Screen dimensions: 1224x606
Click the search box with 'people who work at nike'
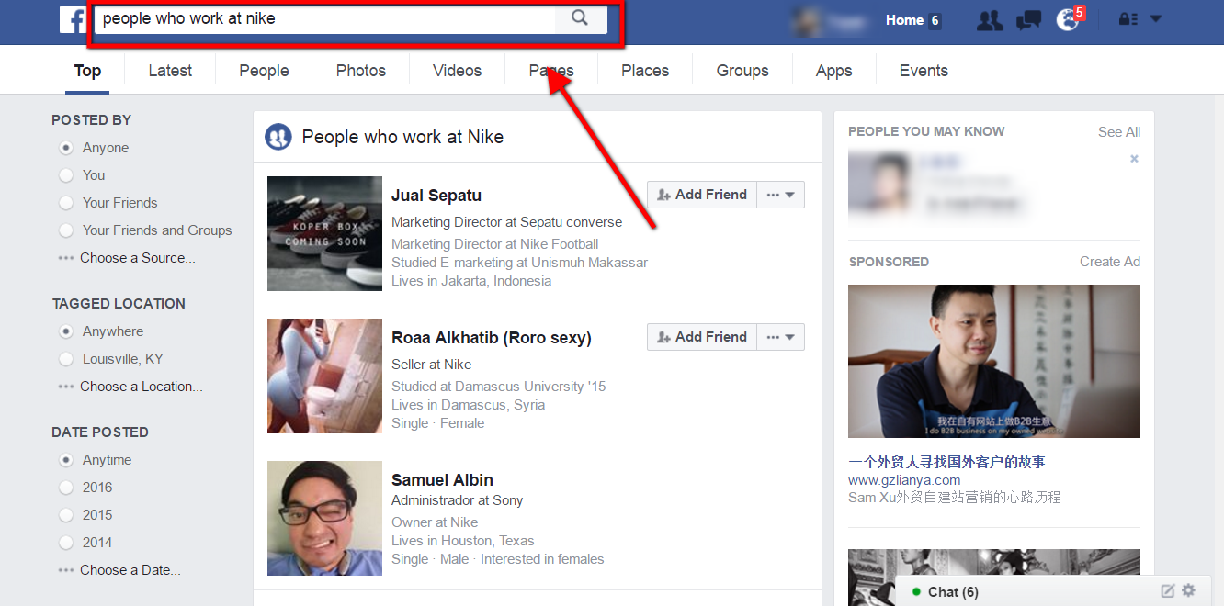coord(326,18)
